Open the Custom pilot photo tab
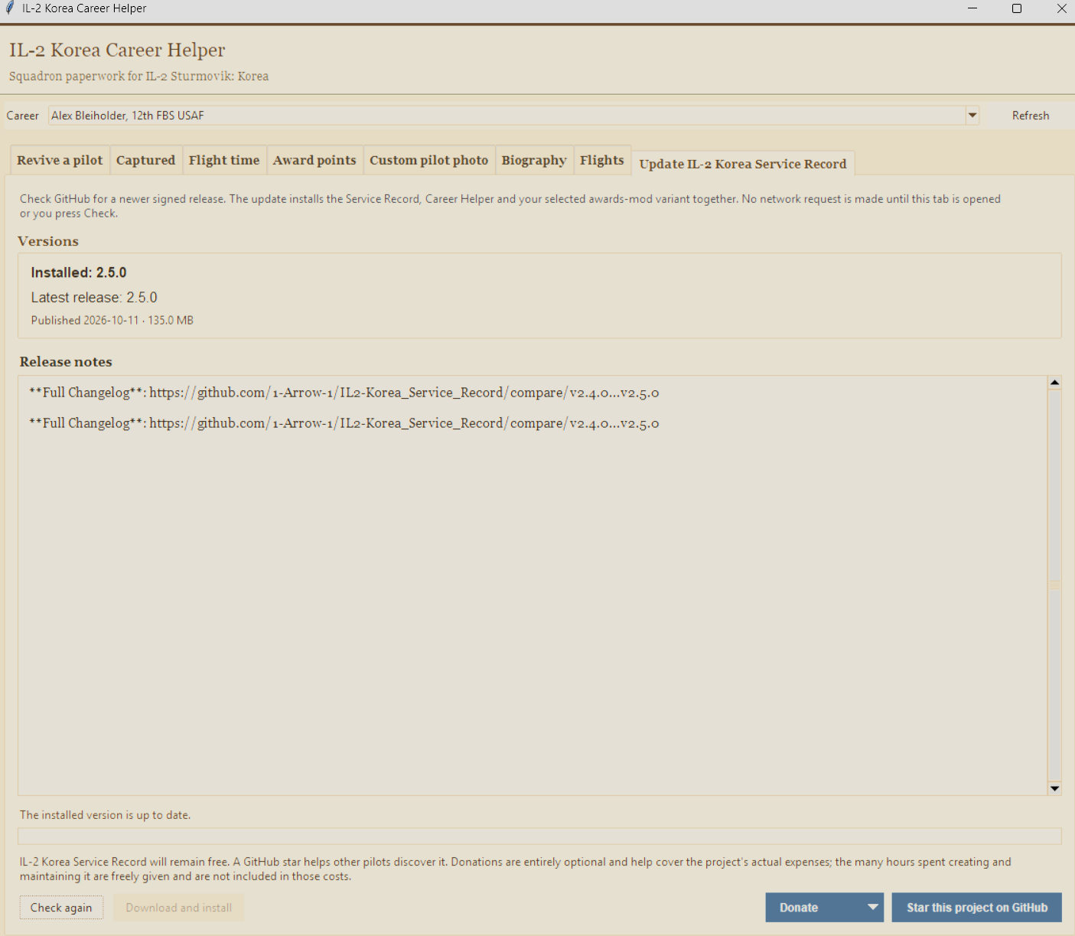Viewport: 1075px width, 936px height. (429, 160)
